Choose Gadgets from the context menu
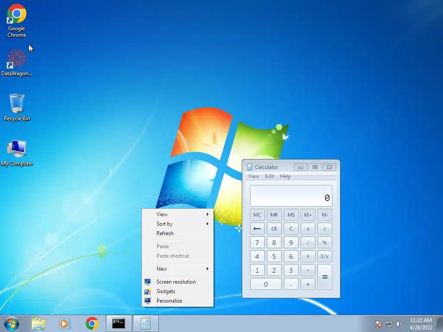The height and width of the screenshot is (332, 443). (x=178, y=291)
